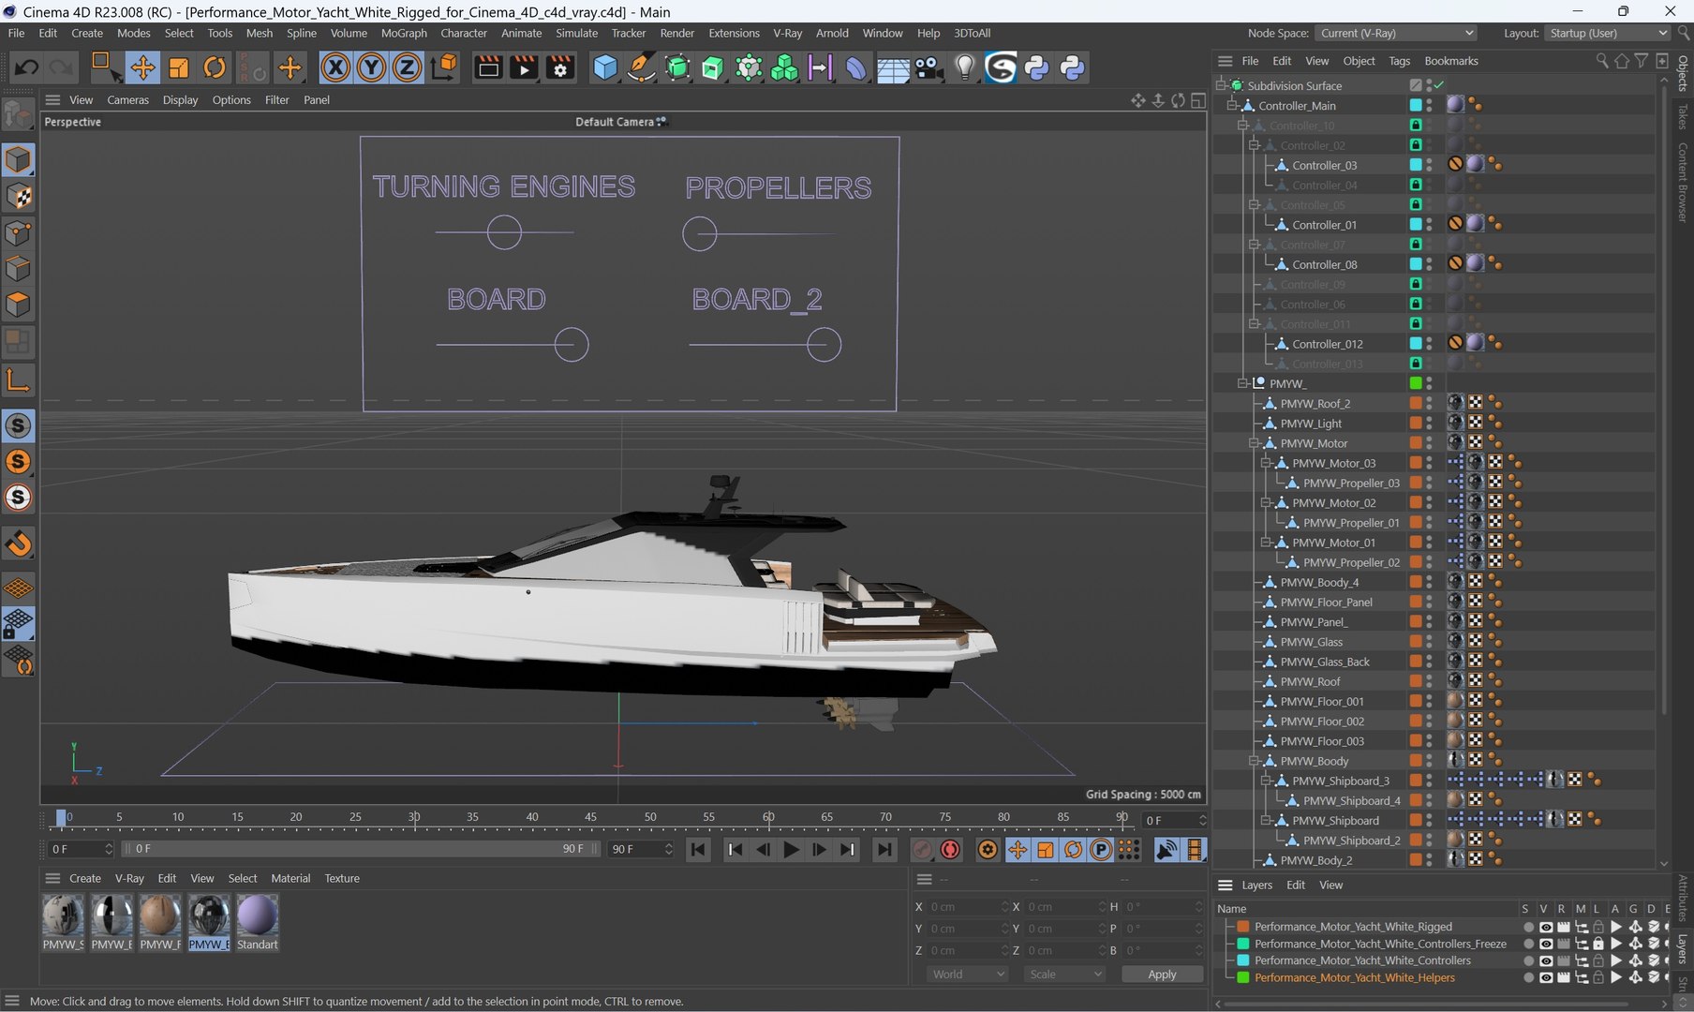Select the Standart material thumbnail
This screenshot has width=1694, height=1012.
[x=257, y=915]
